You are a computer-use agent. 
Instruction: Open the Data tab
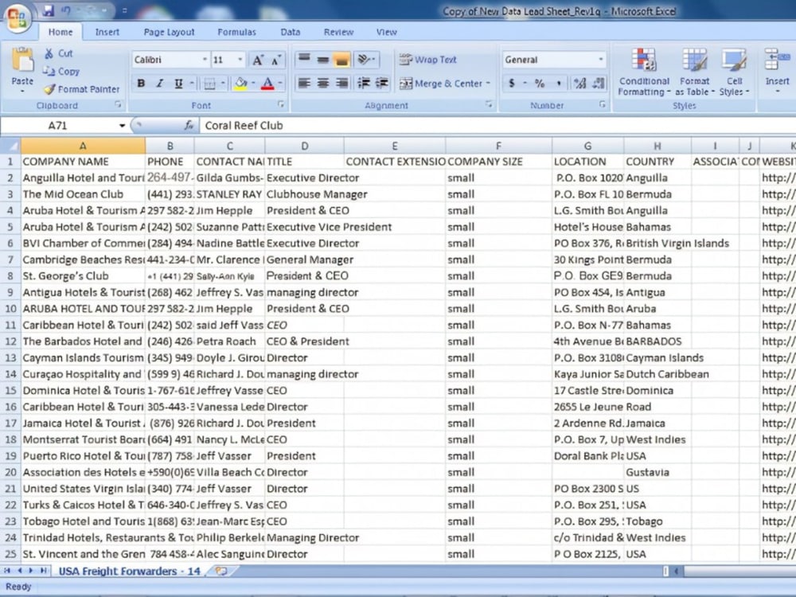[x=290, y=32]
